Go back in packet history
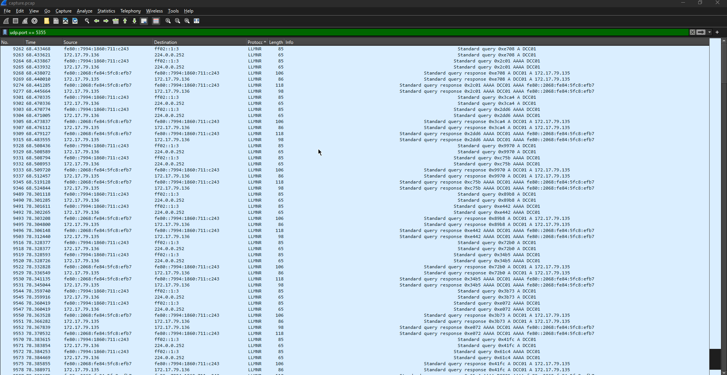This screenshot has height=375, width=727. [97, 21]
